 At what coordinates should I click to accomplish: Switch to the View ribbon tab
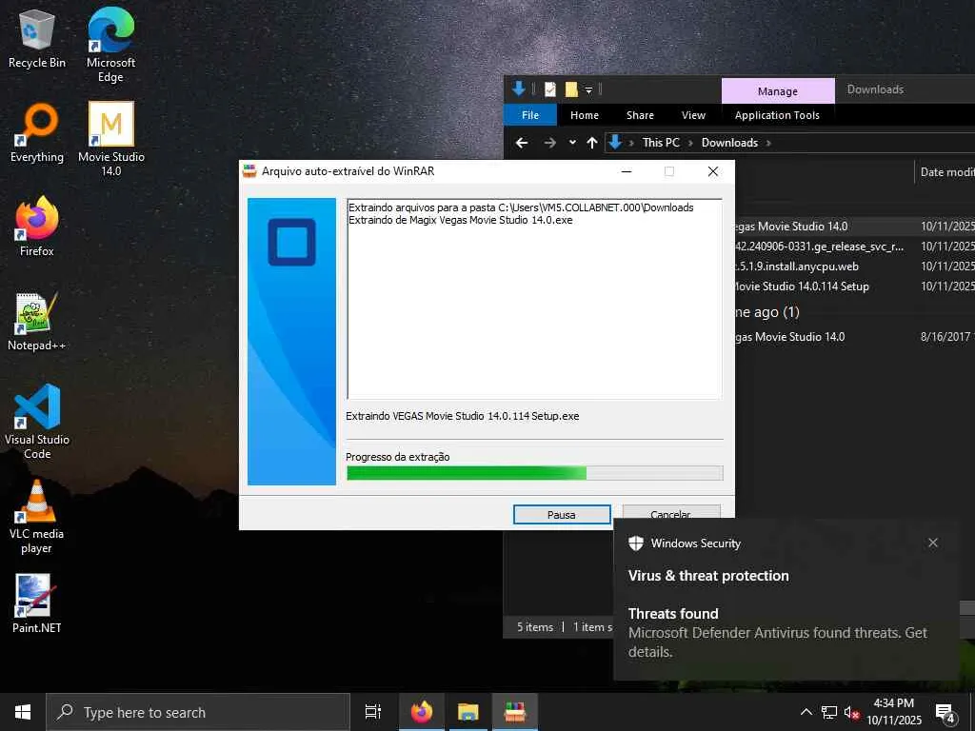tap(693, 115)
